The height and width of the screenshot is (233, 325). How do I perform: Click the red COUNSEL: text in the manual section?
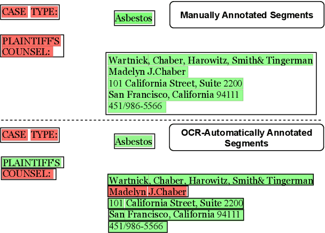click(27, 51)
